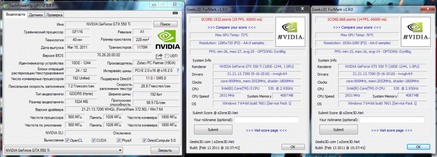Image resolution: width=437 pixels, height=157 pixels.
Task: Click NVIDIA logo in the 868-point FurMark window
Action: point(415,32)
